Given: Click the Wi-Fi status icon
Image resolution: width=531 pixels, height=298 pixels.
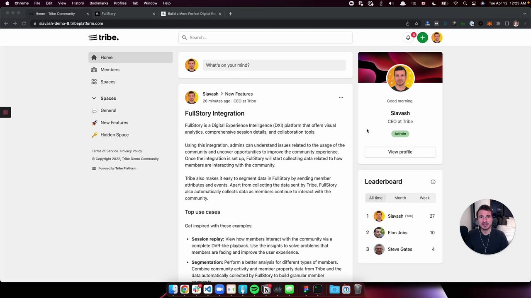Looking at the screenshot, I should pyautogui.click(x=455, y=3).
